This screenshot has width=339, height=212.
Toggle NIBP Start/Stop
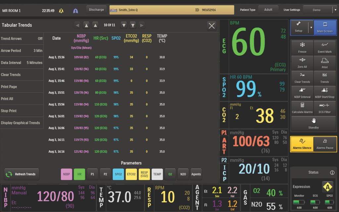click(x=324, y=93)
